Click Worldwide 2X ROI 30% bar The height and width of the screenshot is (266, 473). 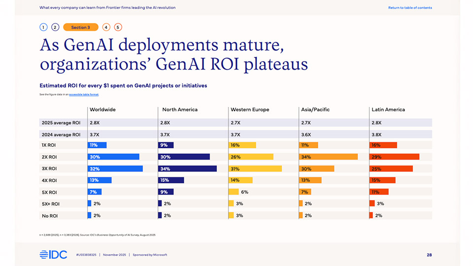click(x=113, y=157)
